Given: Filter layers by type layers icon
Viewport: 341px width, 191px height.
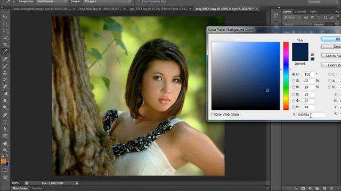Looking at the screenshot, I should point(319,18).
